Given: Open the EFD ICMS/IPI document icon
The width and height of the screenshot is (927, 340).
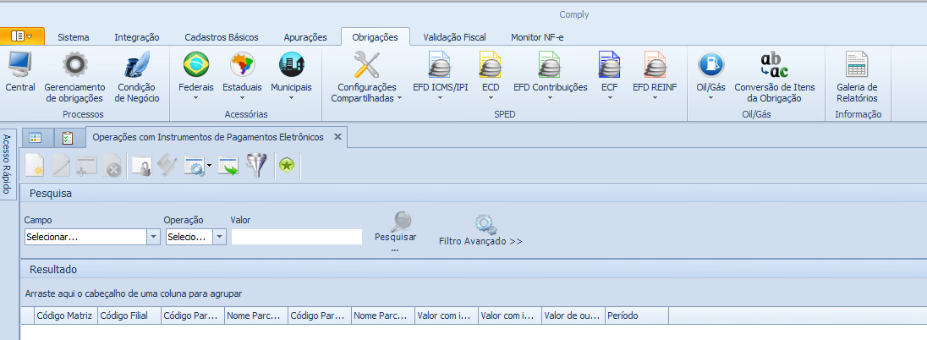Looking at the screenshot, I should click(440, 66).
